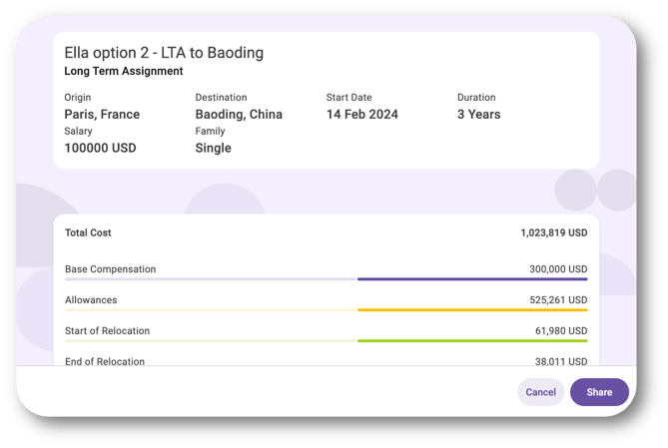
Task: Click the salary value 100000 USD
Action: pos(100,148)
